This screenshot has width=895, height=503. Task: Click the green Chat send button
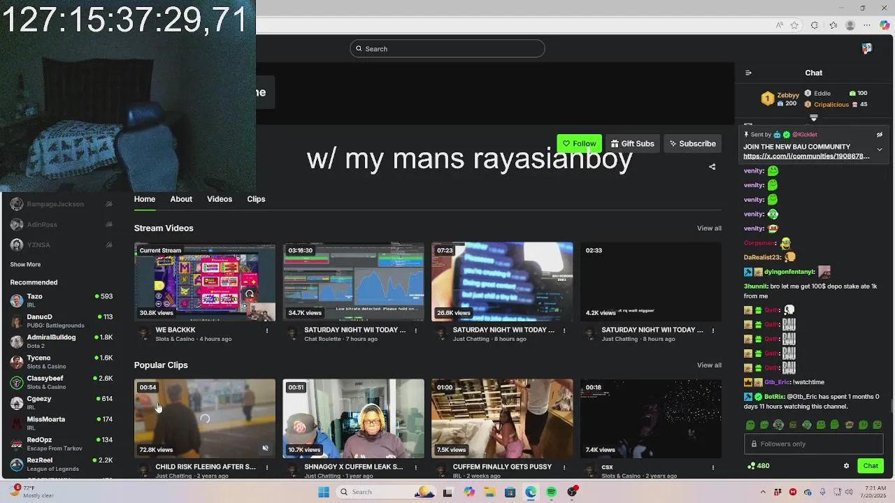(x=871, y=466)
